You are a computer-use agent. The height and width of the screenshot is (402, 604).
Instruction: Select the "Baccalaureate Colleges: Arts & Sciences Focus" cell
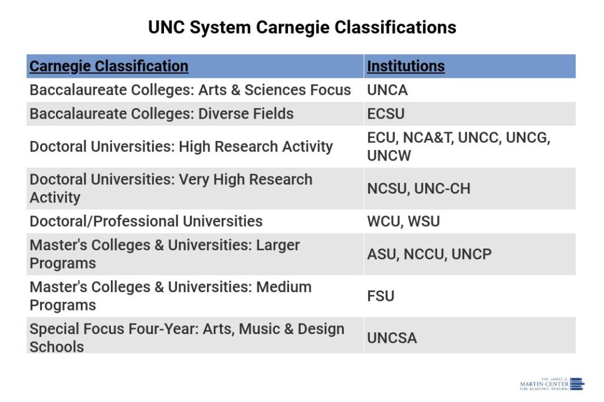(190, 90)
